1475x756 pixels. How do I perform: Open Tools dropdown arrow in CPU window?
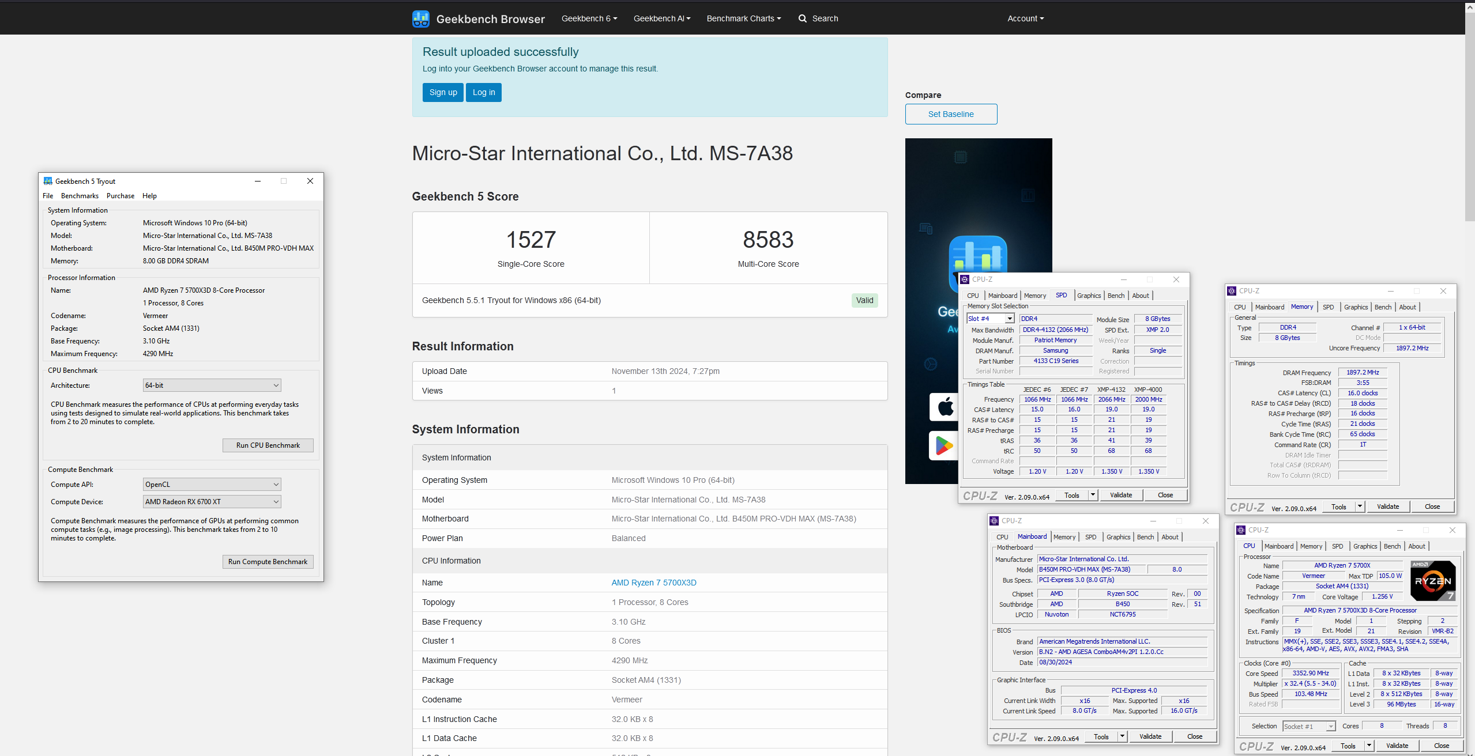coord(1369,746)
